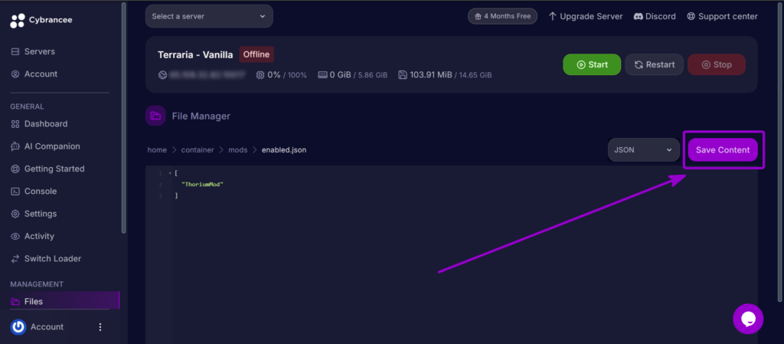Open Settings in the sidebar
This screenshot has height=344, width=784.
coord(41,214)
